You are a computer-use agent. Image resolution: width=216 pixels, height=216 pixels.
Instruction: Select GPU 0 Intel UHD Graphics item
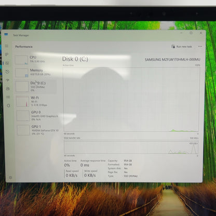click(37, 116)
